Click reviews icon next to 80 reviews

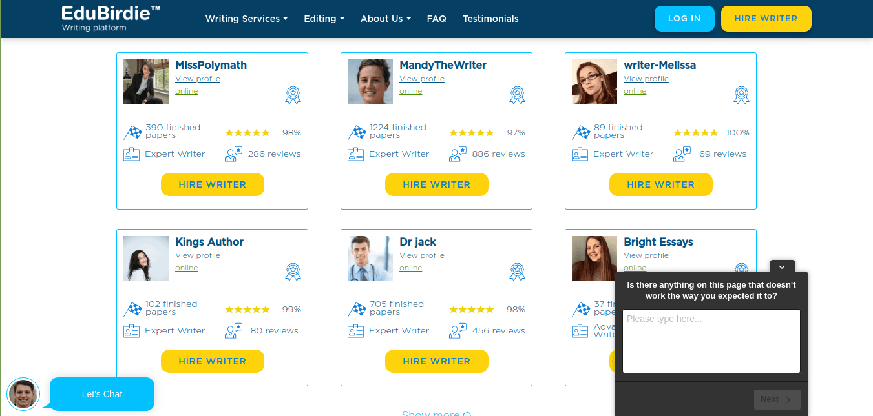(x=233, y=331)
